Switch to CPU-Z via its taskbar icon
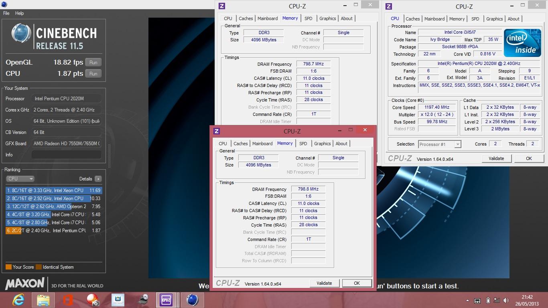Screen dimensions: 548x308 click(x=166, y=300)
